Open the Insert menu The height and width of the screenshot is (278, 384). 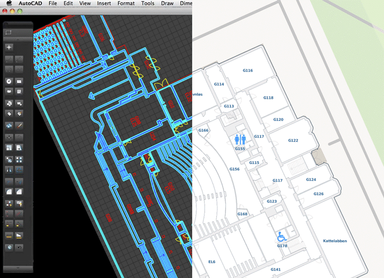pos(104,3)
